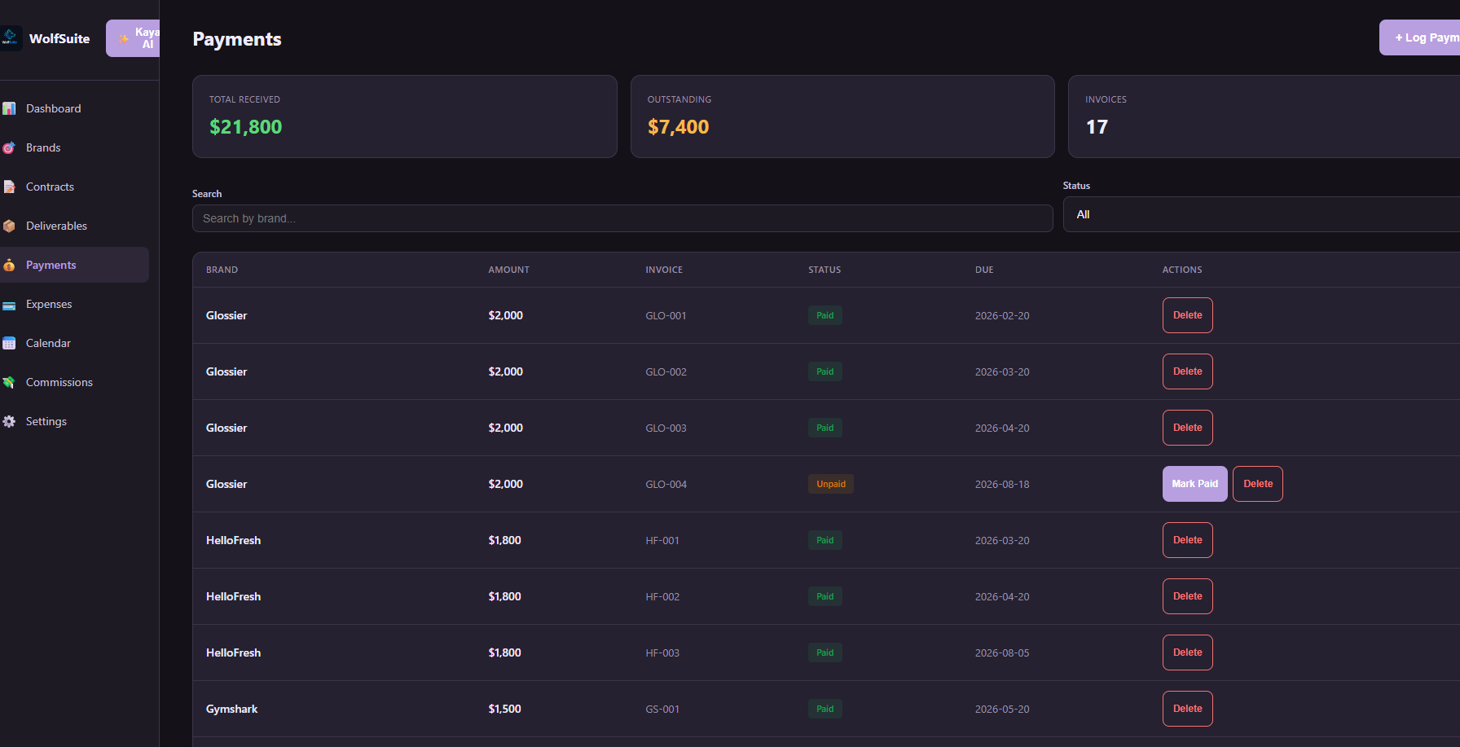Select the active Payments sidebar item
This screenshot has width=1460, height=747.
74,265
